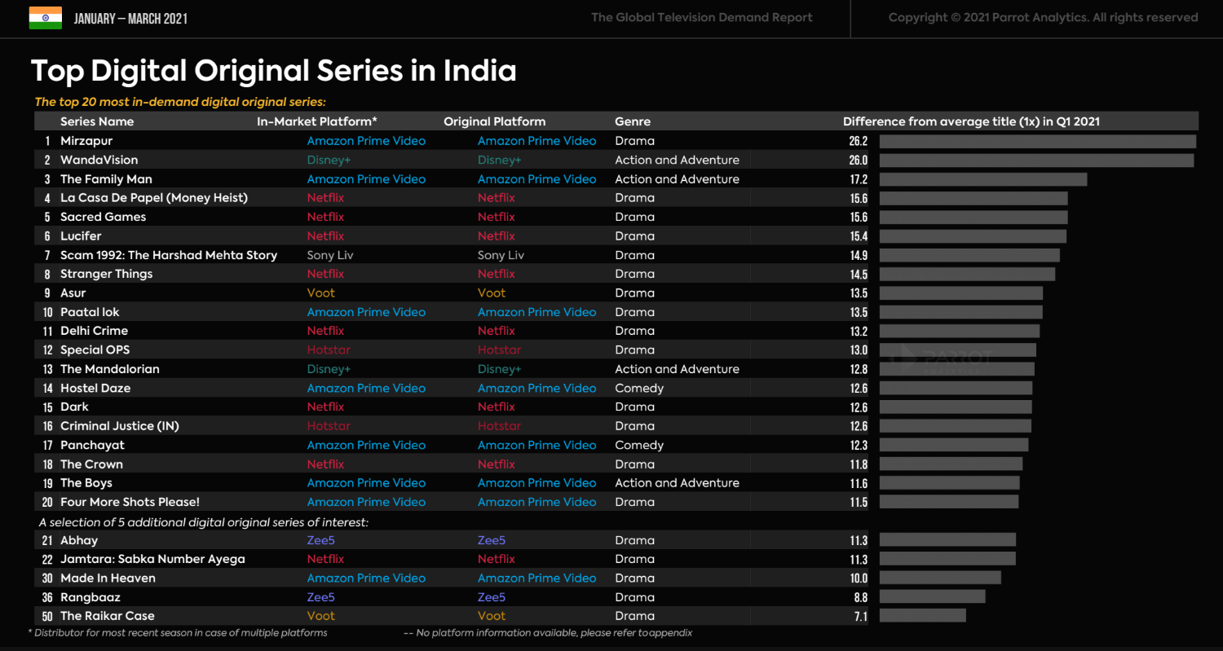The width and height of the screenshot is (1223, 651).
Task: Click the 14.9 value for Scam 1992
Action: point(858,255)
